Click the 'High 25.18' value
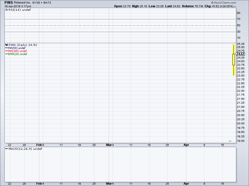The height and width of the screenshot is (186, 249). pyautogui.click(x=140, y=6)
